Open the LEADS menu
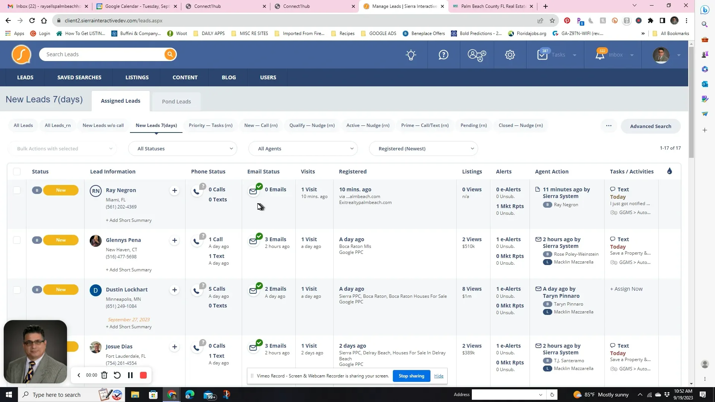This screenshot has height=402, width=715. point(25,77)
